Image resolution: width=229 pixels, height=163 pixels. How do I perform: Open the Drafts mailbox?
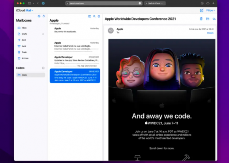(30, 34)
